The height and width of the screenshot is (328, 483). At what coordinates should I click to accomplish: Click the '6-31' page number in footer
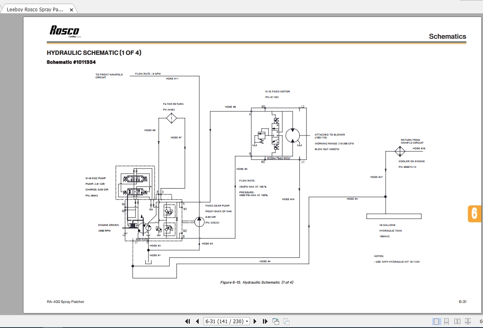pyautogui.click(x=462, y=302)
